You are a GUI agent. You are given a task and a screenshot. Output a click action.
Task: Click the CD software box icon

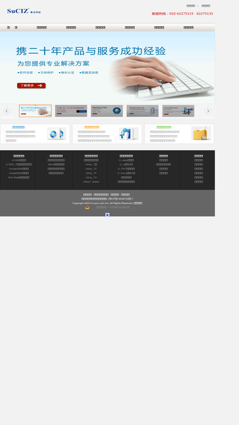tap(56, 134)
